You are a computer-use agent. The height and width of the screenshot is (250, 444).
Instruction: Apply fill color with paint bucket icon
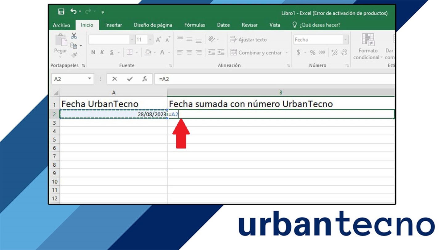(x=148, y=52)
